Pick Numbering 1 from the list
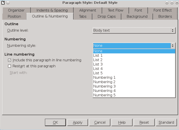The image size is (179, 130). tap(134, 77)
